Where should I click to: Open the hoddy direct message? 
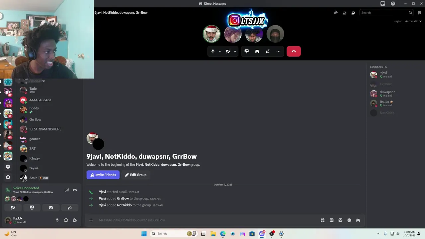pyautogui.click(x=50, y=110)
